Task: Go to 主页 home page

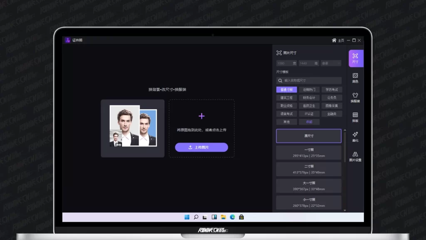Action: [x=338, y=40]
